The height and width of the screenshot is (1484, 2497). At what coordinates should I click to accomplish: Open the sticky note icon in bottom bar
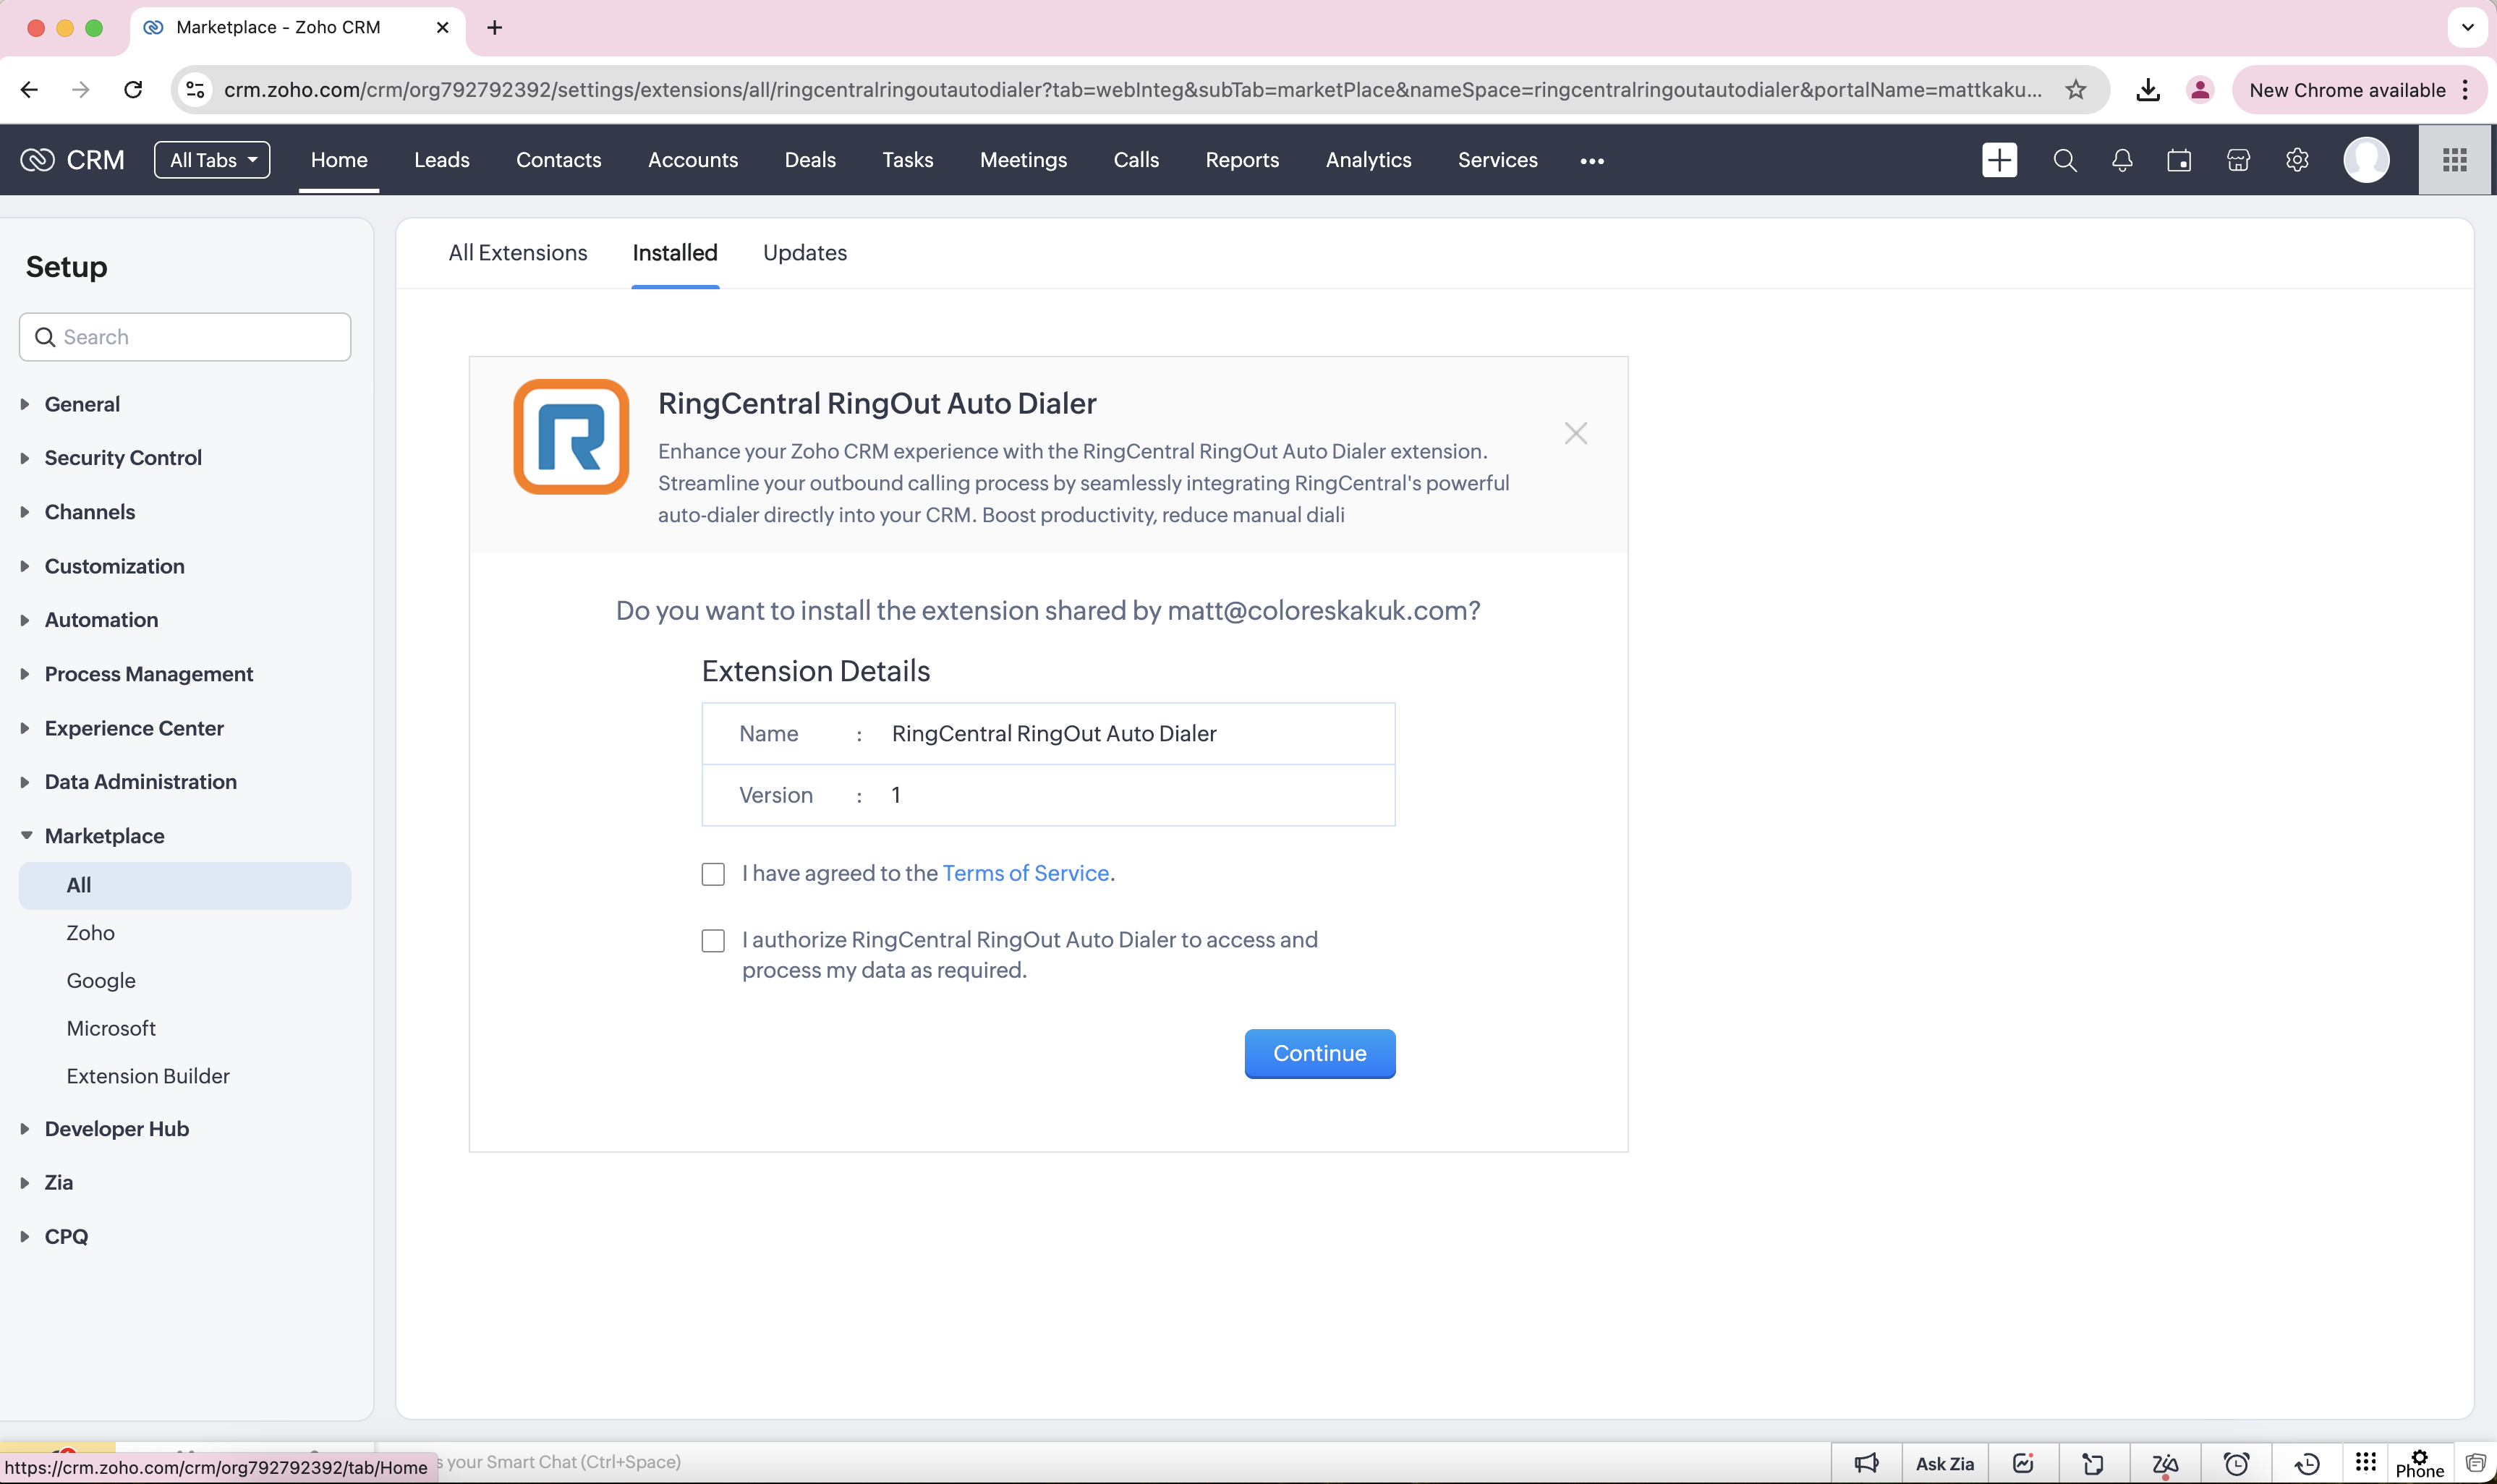(x=2093, y=1463)
